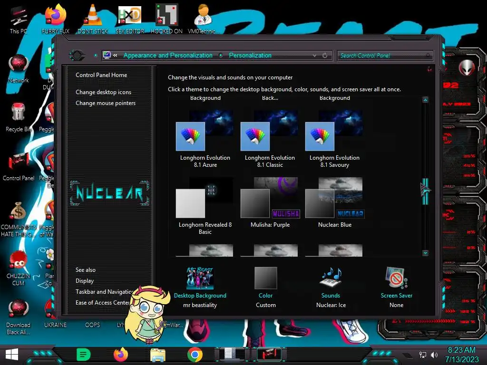Click the refresh button in address bar
This screenshot has width=487, height=365.
pyautogui.click(x=325, y=55)
